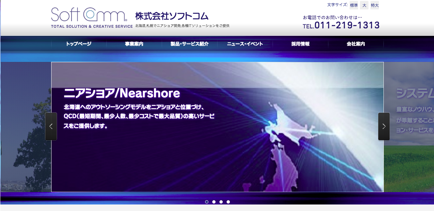Open the 採用情報 page
This screenshot has height=211, width=434.
click(x=300, y=44)
